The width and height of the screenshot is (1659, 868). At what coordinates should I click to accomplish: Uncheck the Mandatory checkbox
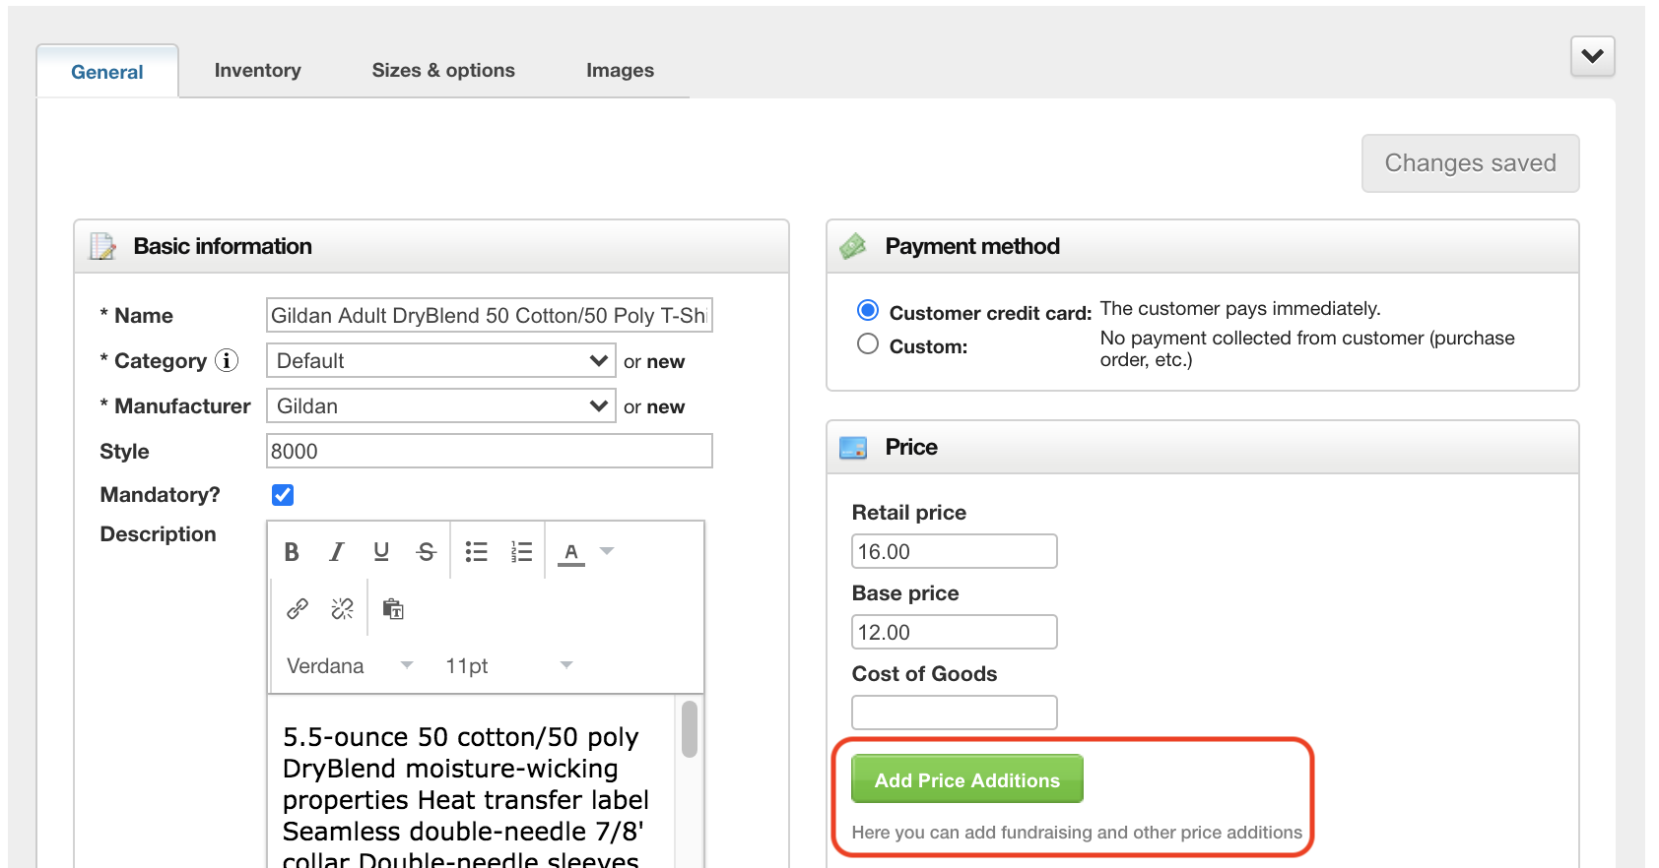tap(283, 495)
